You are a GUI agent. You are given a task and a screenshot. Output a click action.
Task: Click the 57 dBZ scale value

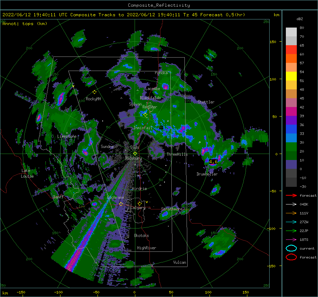[302, 63]
